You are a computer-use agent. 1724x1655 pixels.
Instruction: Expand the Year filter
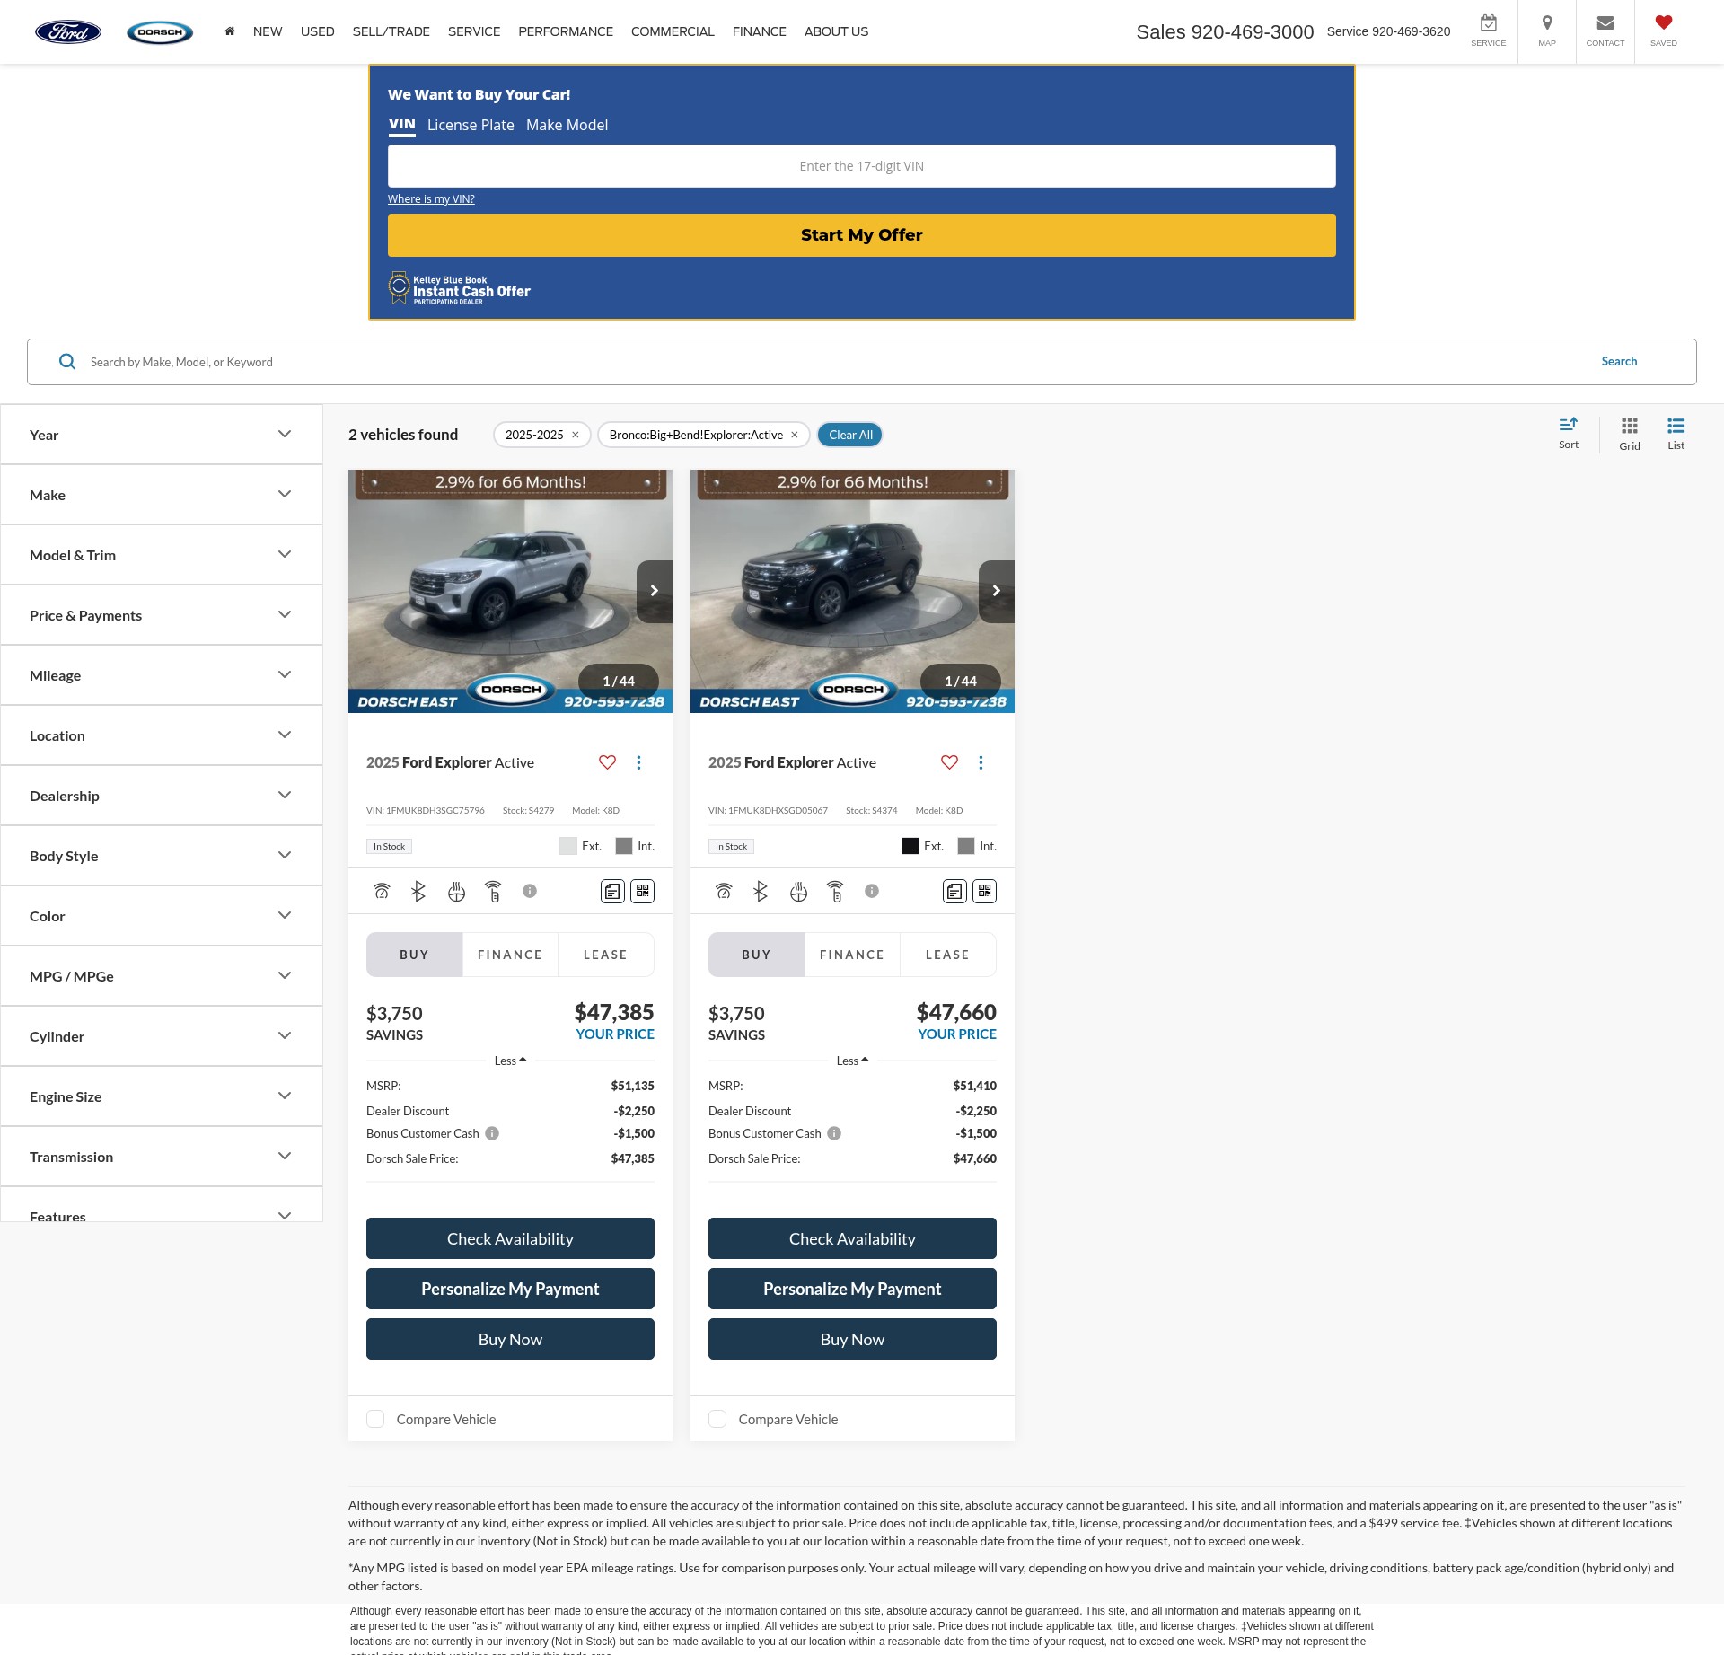tap(162, 435)
